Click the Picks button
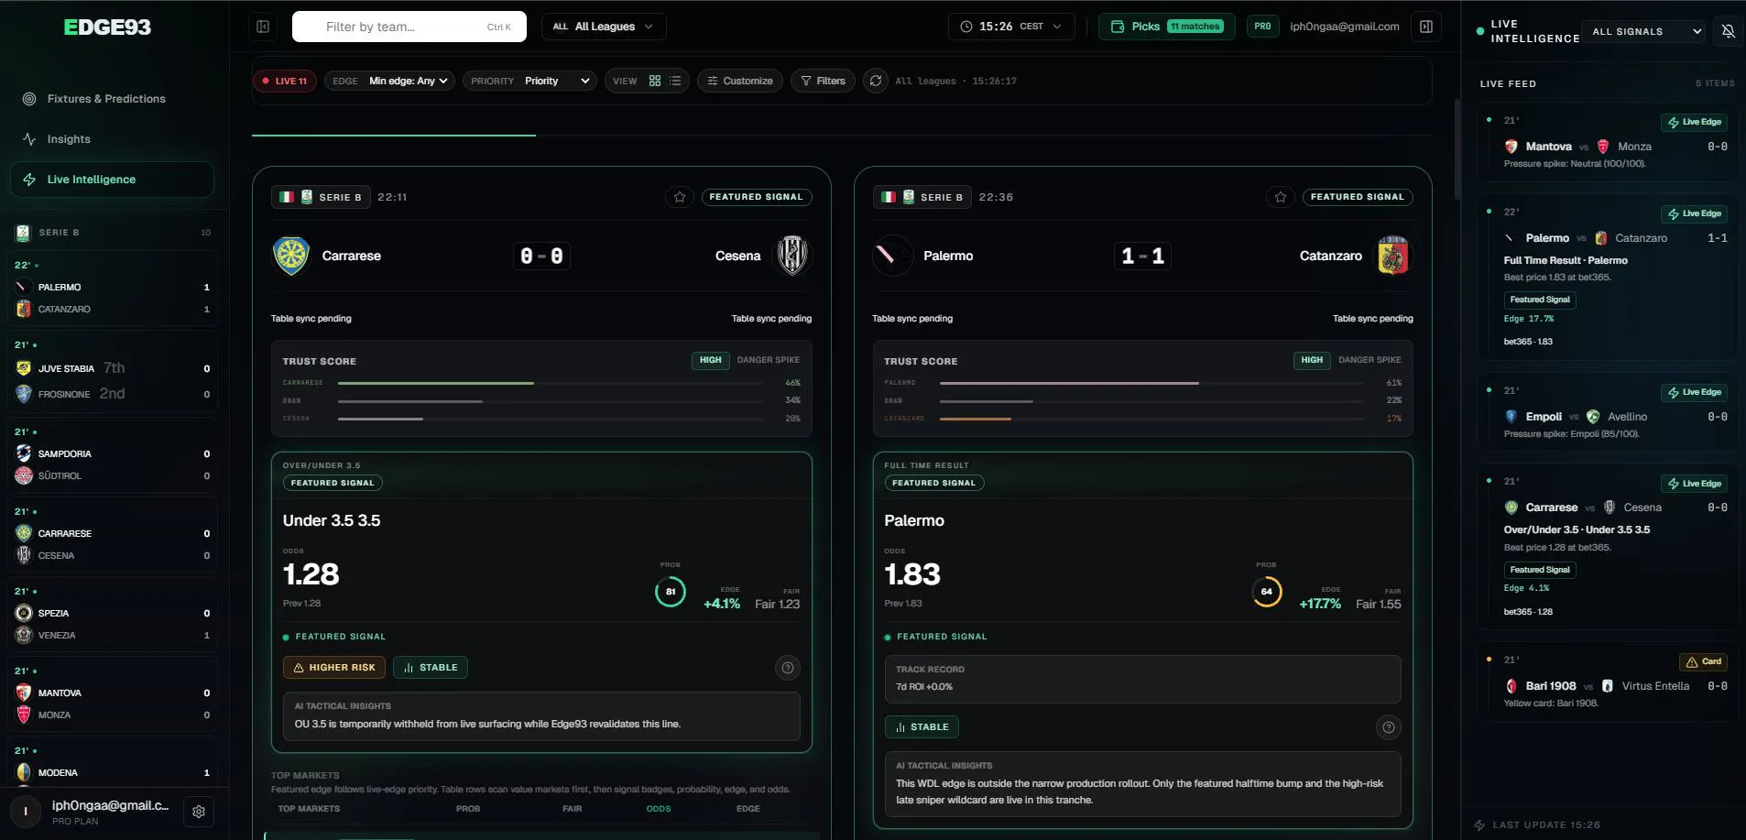The image size is (1746, 840). (x=1167, y=27)
